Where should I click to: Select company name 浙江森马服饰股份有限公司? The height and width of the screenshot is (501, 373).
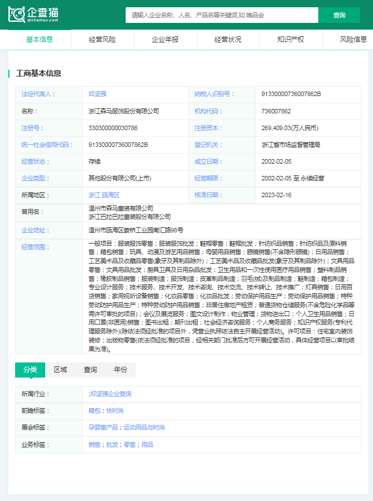point(123,111)
